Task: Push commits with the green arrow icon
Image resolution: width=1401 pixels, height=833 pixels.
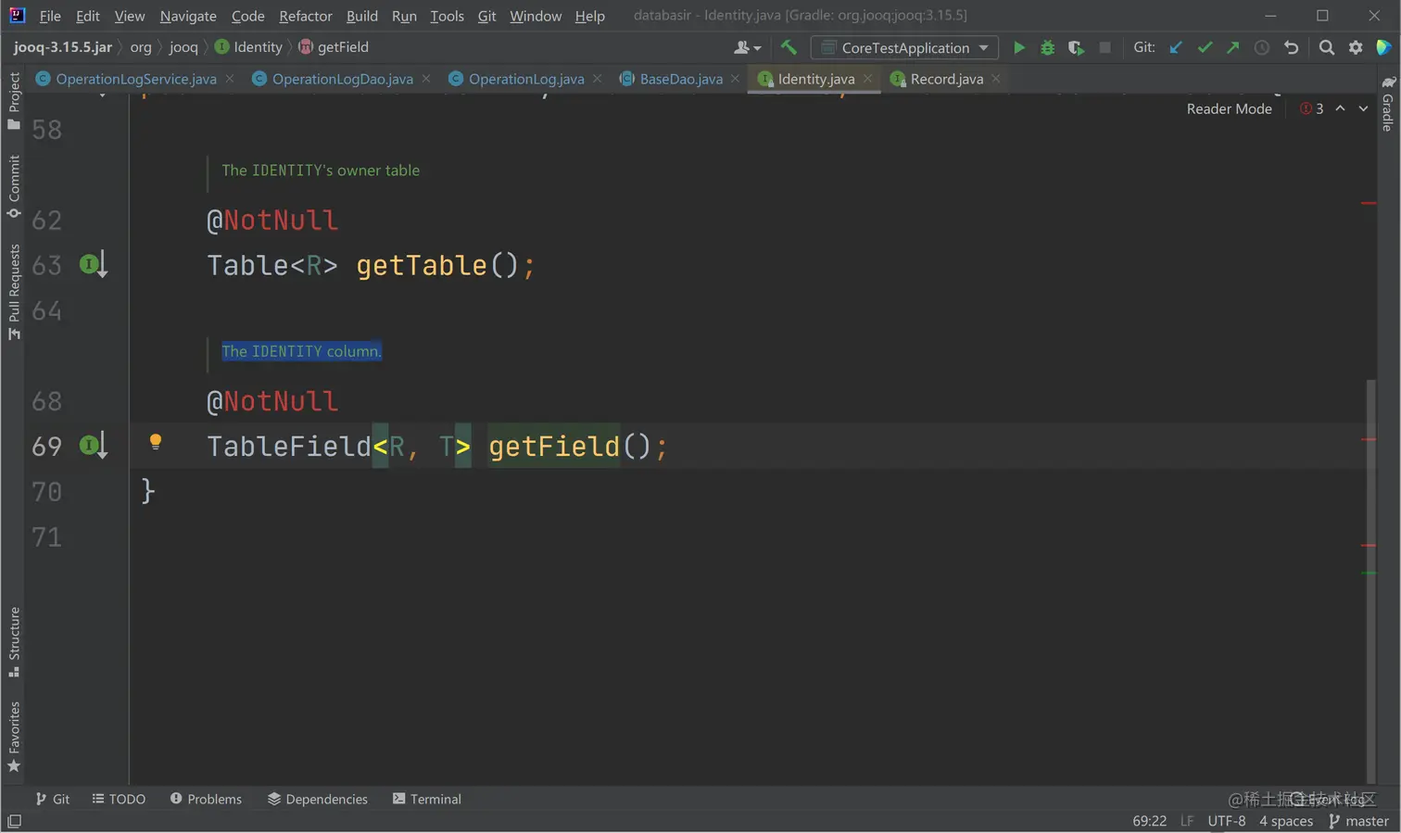Action: (x=1232, y=47)
